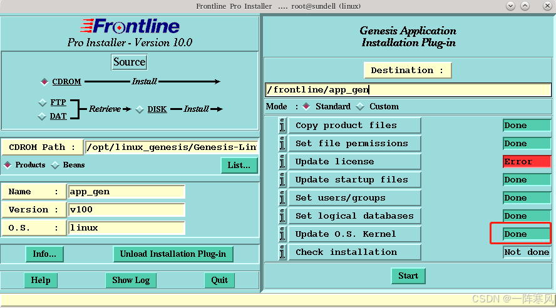
Task: Select DISK install source
Action: coord(140,109)
